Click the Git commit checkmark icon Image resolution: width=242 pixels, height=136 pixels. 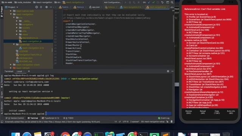tap(154, 2)
